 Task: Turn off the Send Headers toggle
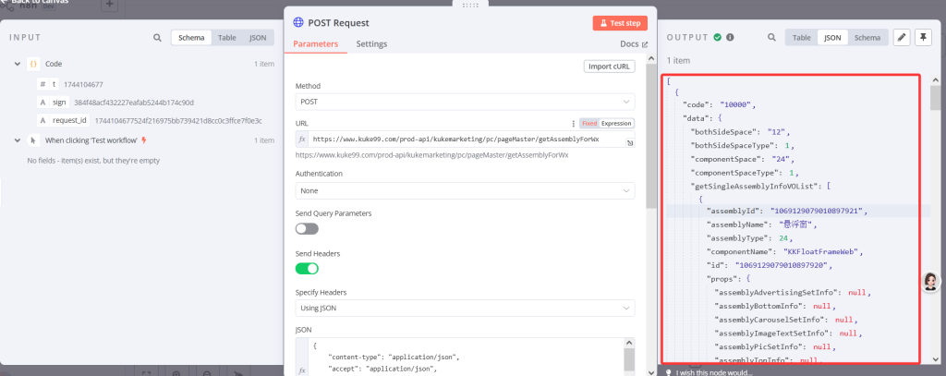point(307,268)
